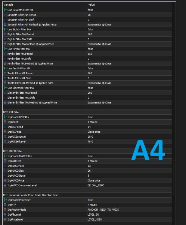Open the InpHTF 4 Hours dropdown
This screenshot has height=225, width=186.
(x=129, y=205)
